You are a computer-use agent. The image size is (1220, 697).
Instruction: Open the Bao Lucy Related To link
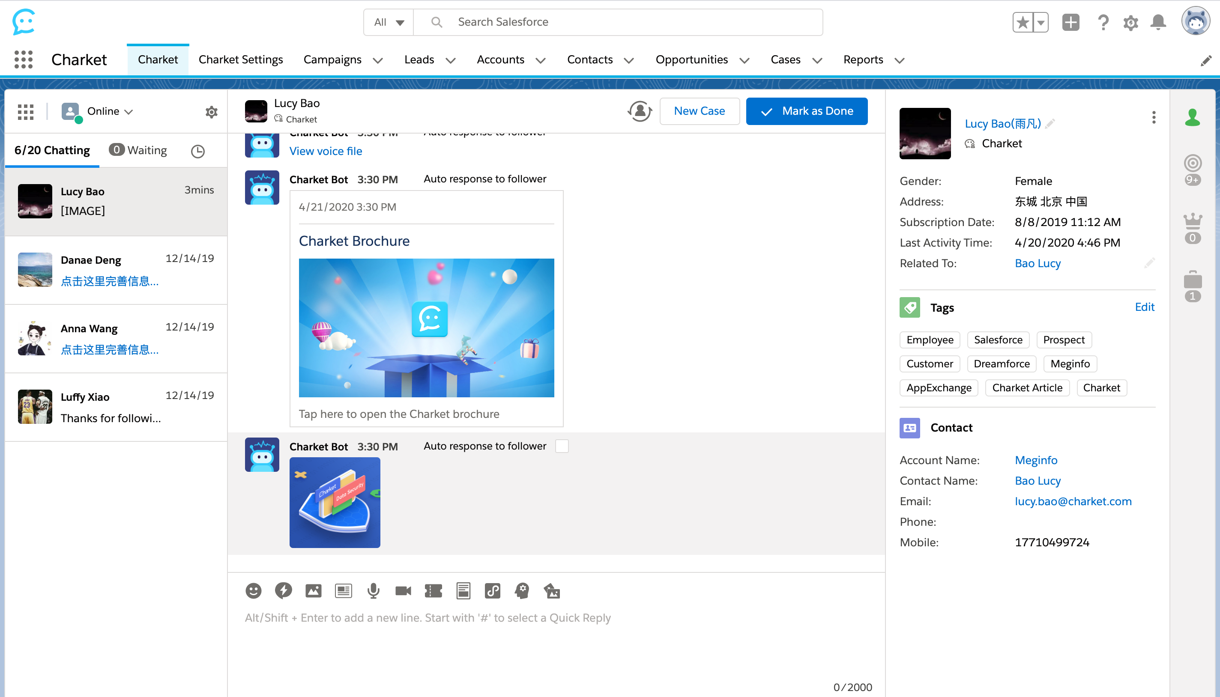click(x=1038, y=263)
